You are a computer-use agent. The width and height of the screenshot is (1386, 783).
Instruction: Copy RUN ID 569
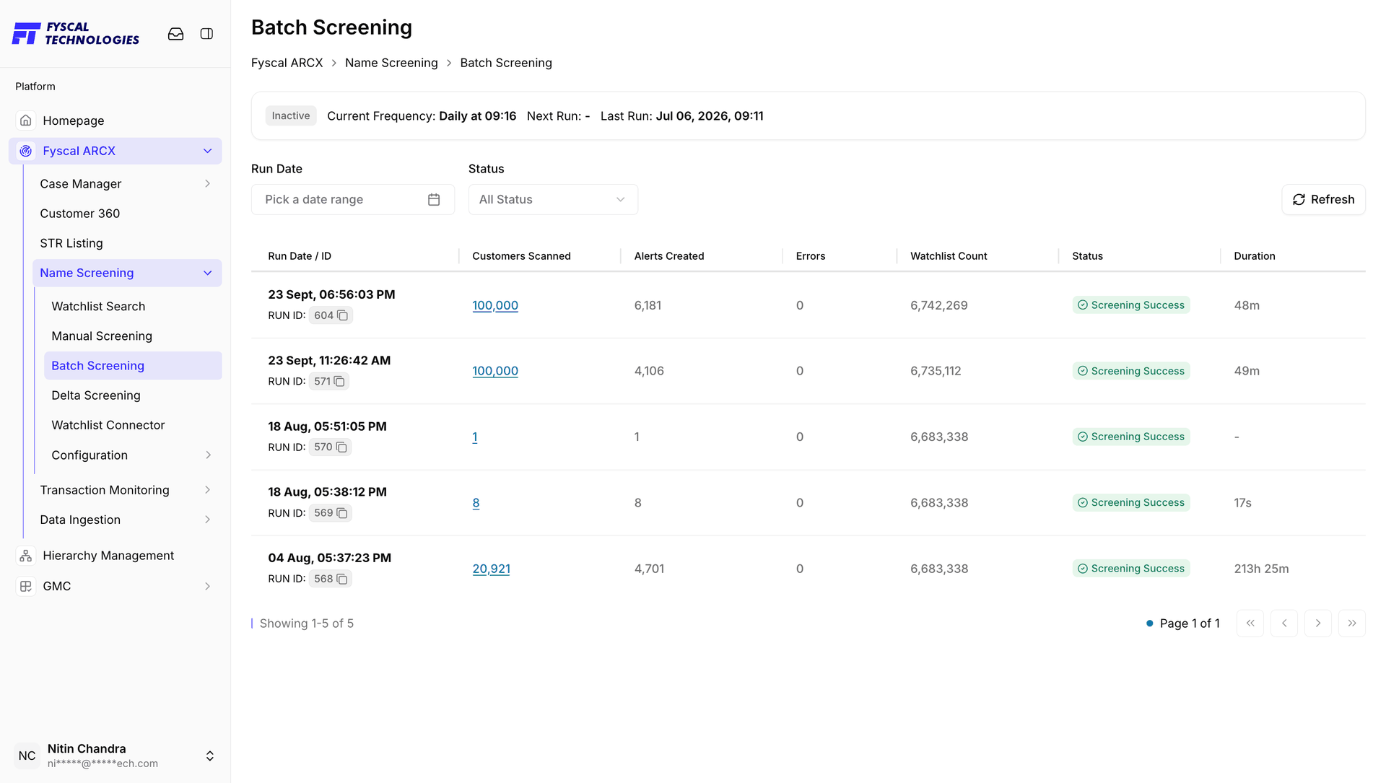tap(342, 513)
